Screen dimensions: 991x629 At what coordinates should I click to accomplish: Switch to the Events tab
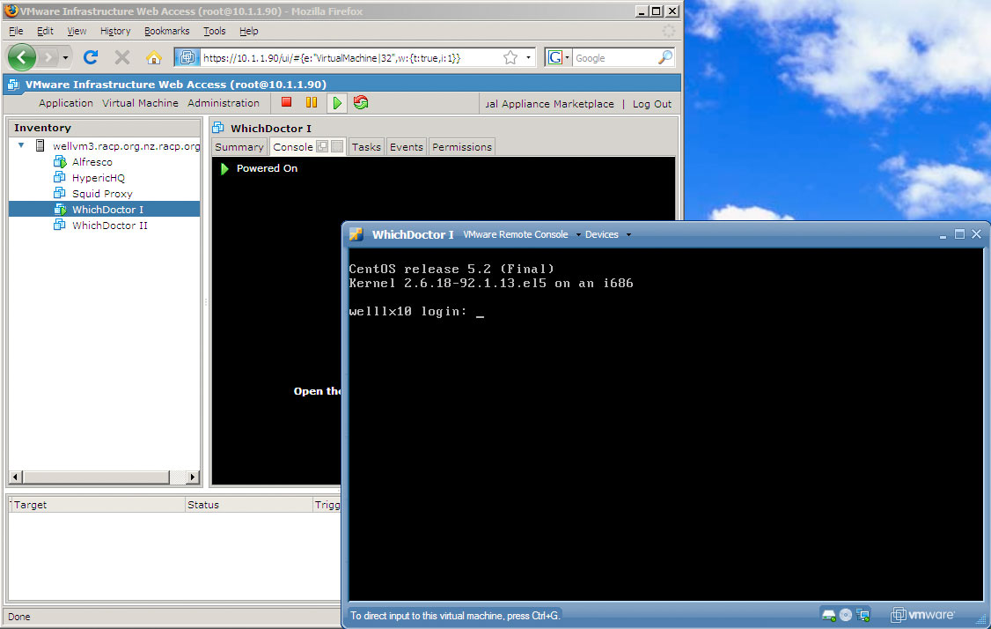[x=407, y=147]
